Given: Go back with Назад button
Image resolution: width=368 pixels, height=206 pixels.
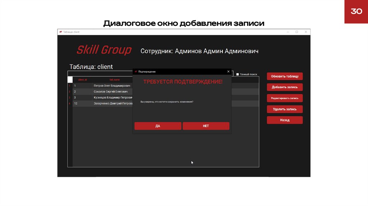Looking at the screenshot, I should (285, 120).
